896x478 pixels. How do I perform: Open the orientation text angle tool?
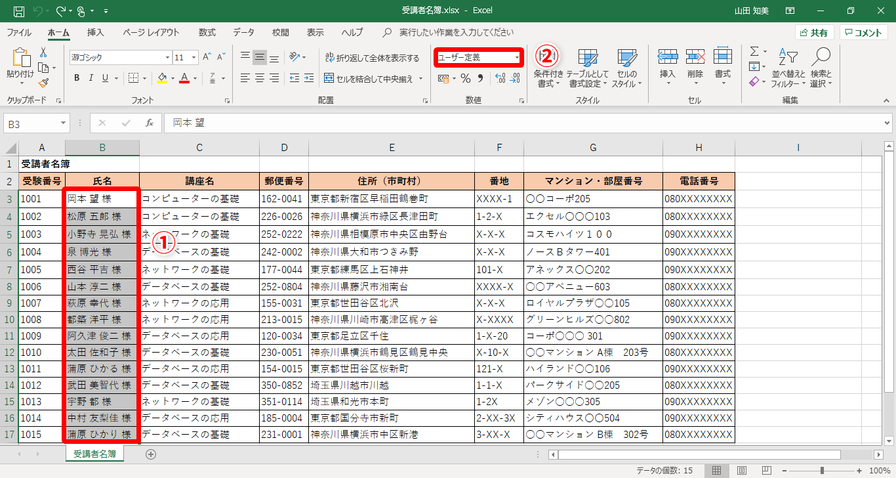pos(295,57)
